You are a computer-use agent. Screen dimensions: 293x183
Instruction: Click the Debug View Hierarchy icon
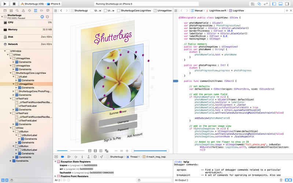(96, 157)
